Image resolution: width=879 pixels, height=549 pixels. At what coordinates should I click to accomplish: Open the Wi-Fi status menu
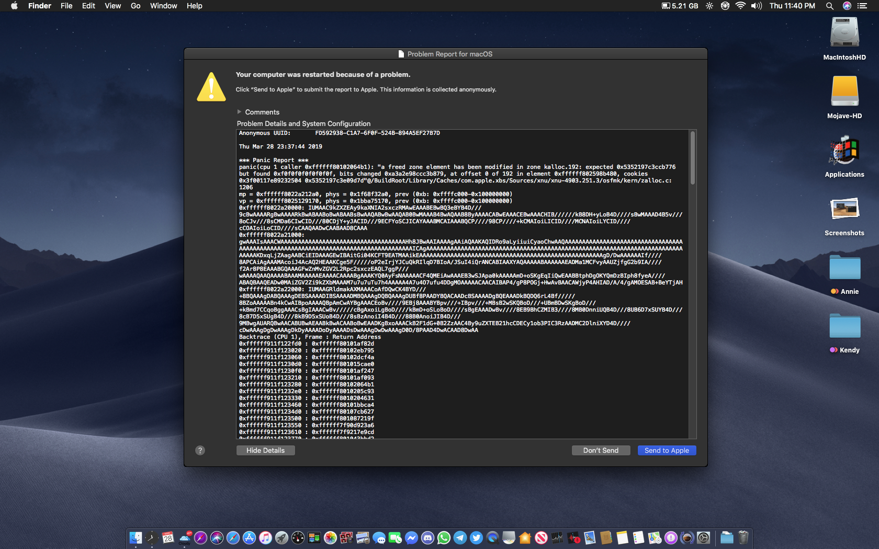[x=740, y=6]
